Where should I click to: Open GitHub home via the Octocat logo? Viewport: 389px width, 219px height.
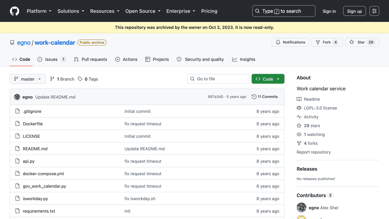tap(15, 11)
